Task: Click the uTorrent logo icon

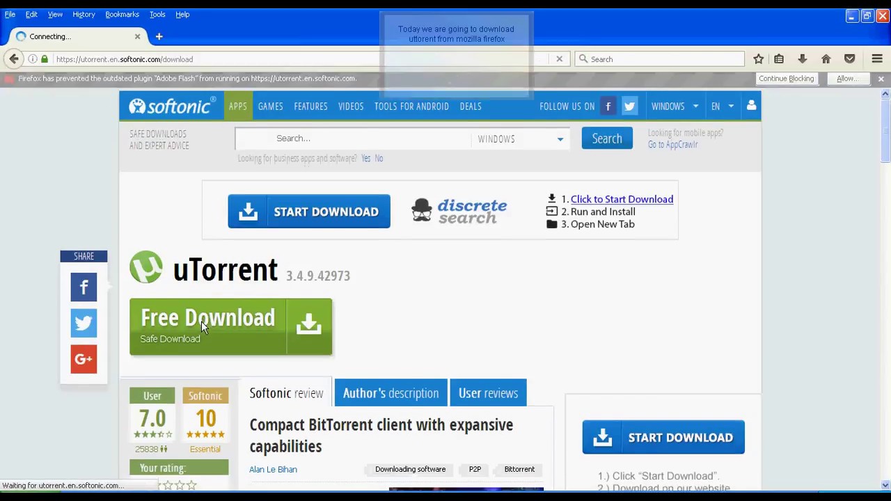Action: (146, 268)
